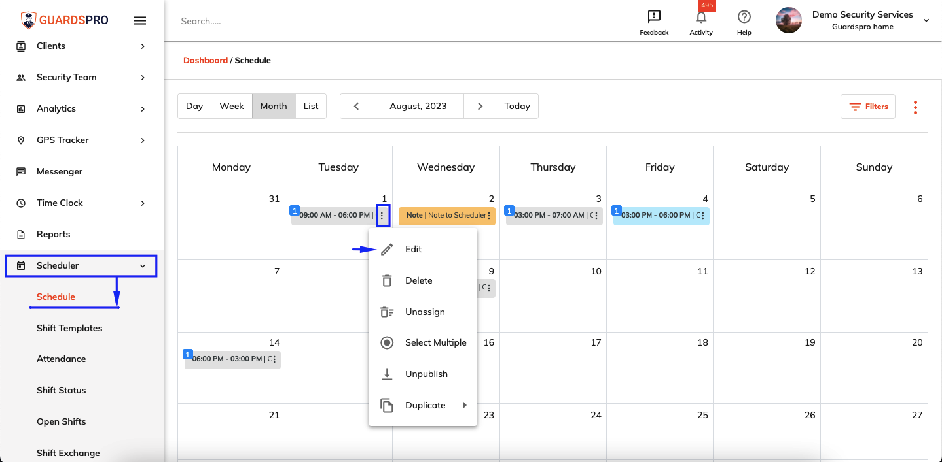Open the Dashboard breadcrumb link
The width and height of the screenshot is (942, 462).
pyautogui.click(x=206, y=60)
